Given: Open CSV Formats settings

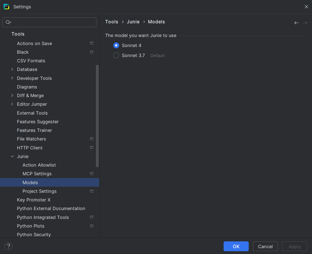Looking at the screenshot, I should (31, 61).
